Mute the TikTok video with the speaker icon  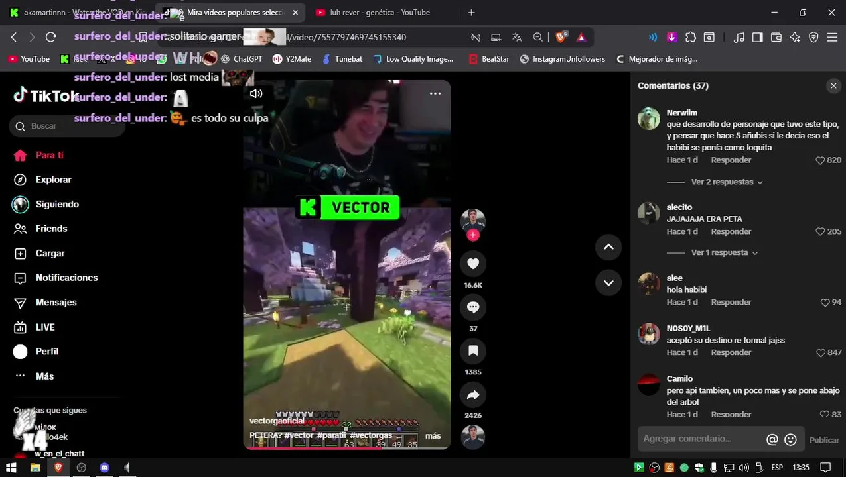(x=255, y=93)
